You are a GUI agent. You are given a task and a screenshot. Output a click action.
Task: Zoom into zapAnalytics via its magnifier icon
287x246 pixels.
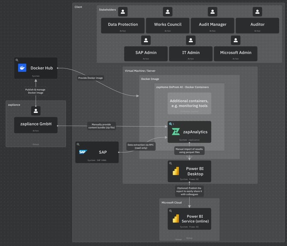click(170, 123)
